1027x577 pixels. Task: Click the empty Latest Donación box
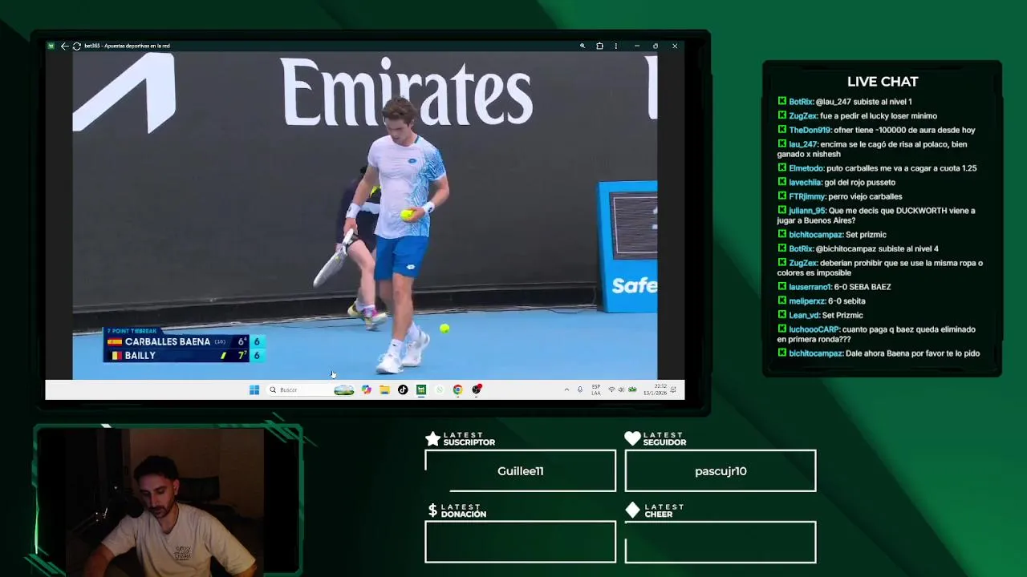tap(520, 542)
